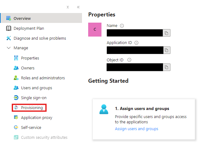Copy the Name field value
The width and height of the screenshot is (202, 145).
pos(166,33)
